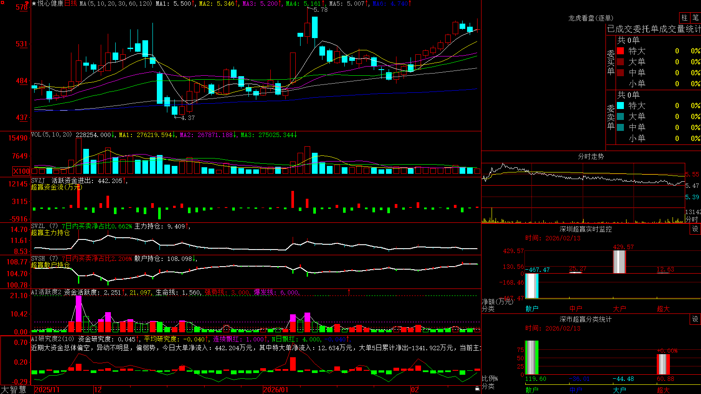Select 中户 category in 深市超赢分类统计
Image resolution: width=701 pixels, height=394 pixels.
click(576, 390)
